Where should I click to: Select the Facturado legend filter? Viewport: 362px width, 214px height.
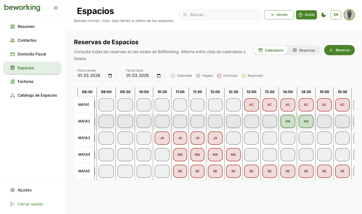point(219,75)
